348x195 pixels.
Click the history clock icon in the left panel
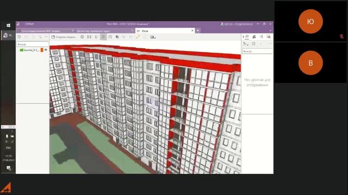click(x=20, y=37)
